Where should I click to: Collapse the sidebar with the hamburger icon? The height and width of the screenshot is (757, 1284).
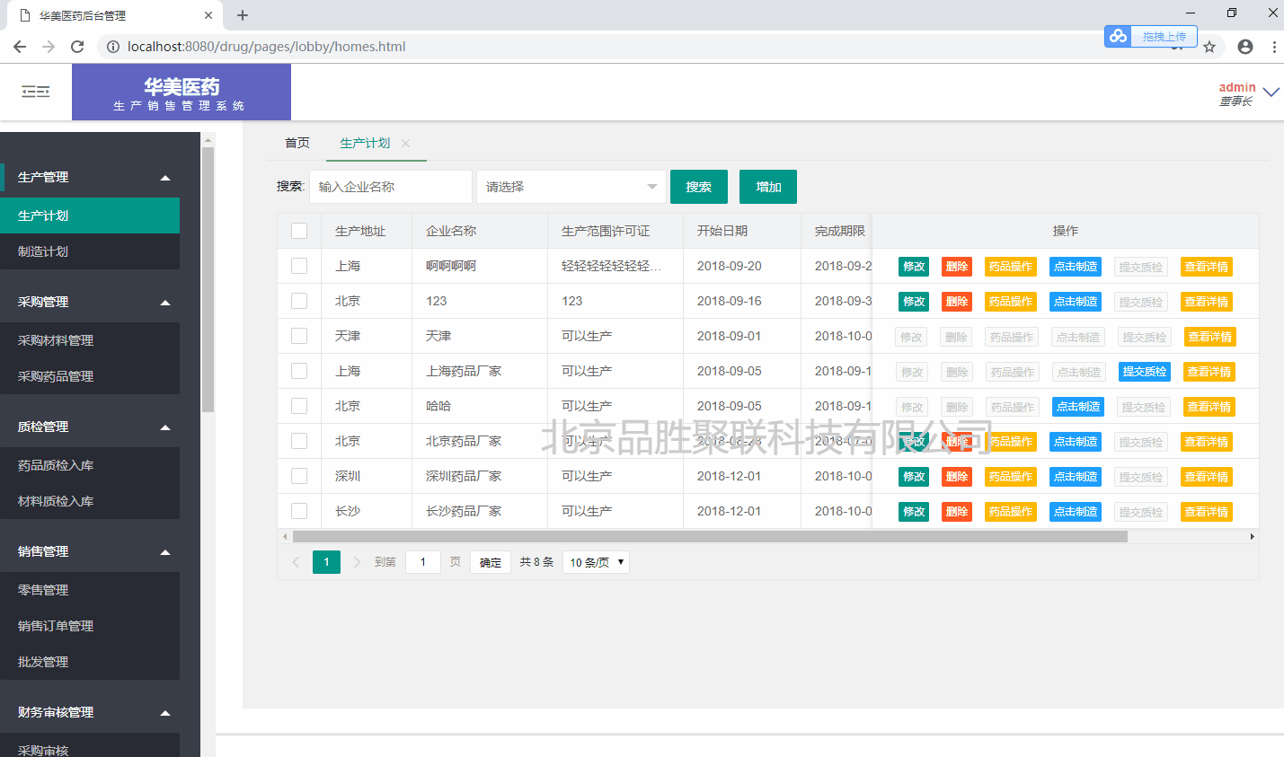36,92
